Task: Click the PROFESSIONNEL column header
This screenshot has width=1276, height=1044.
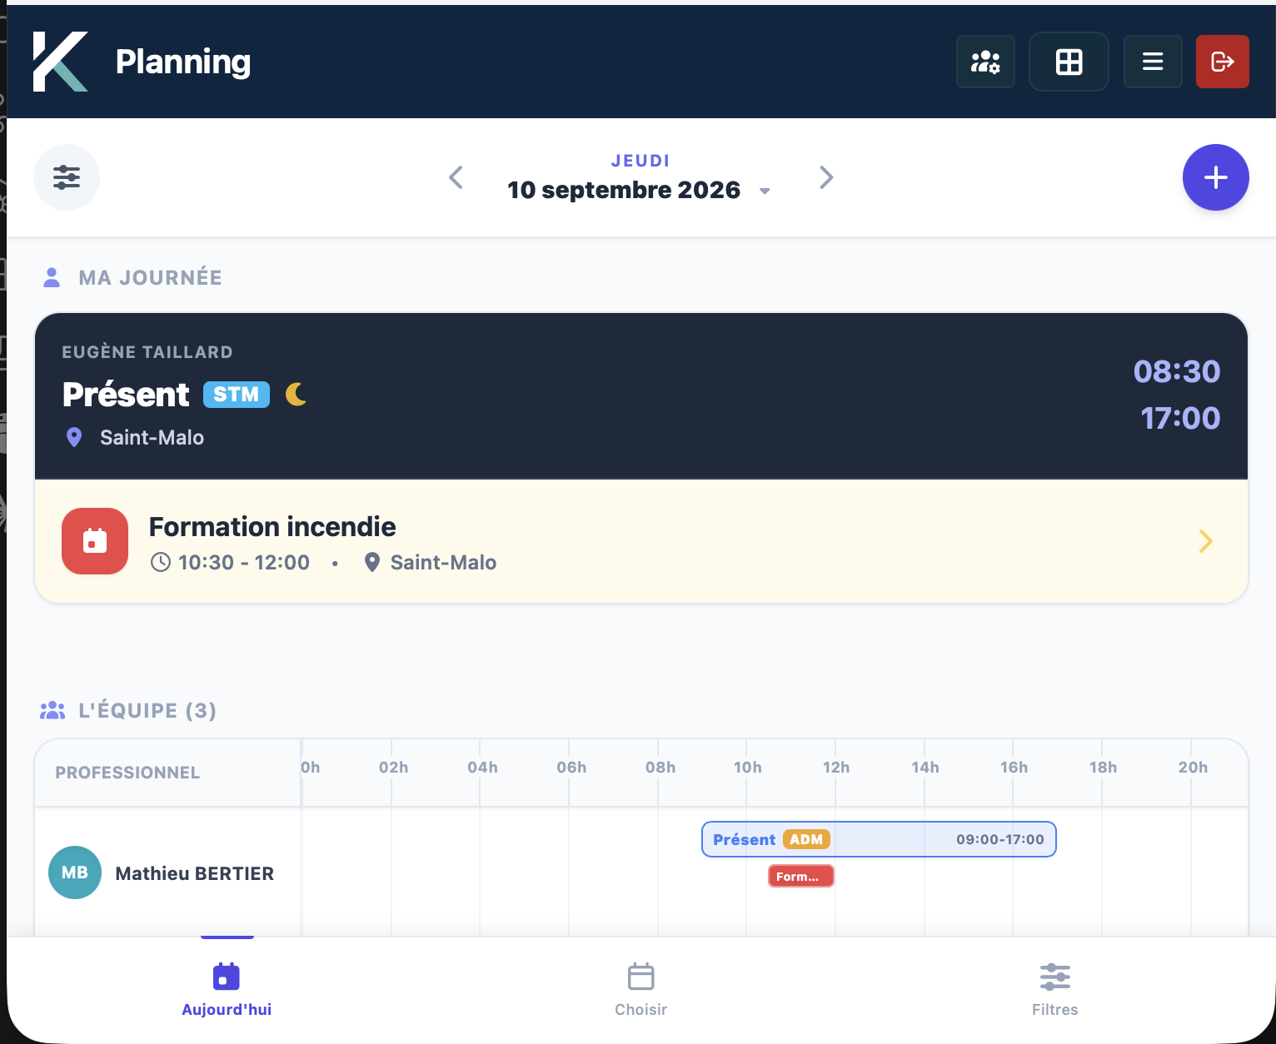Action: (127, 773)
